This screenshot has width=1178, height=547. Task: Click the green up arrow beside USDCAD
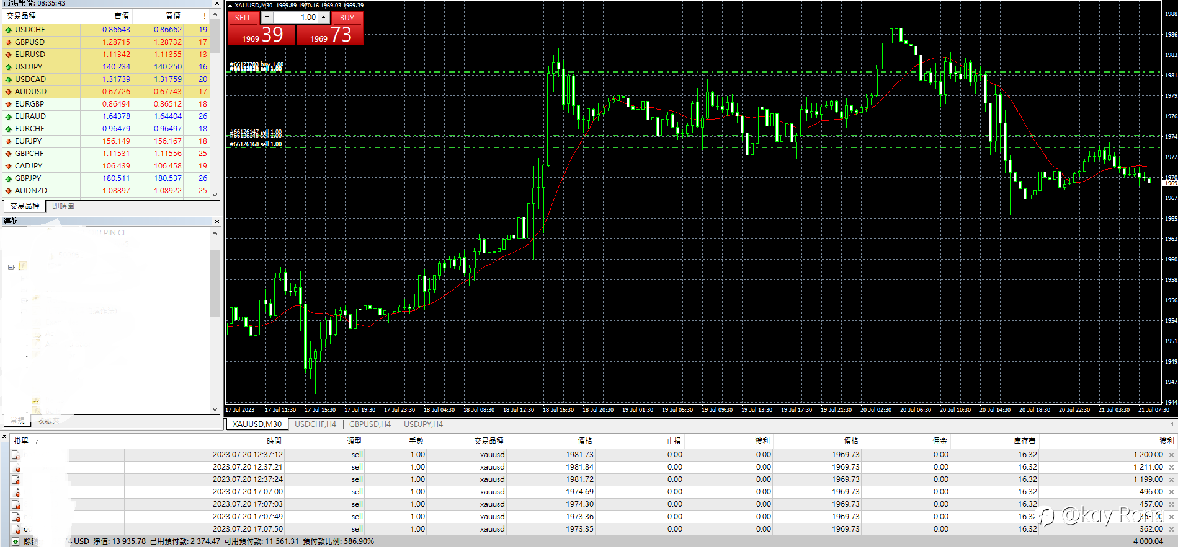(9, 79)
